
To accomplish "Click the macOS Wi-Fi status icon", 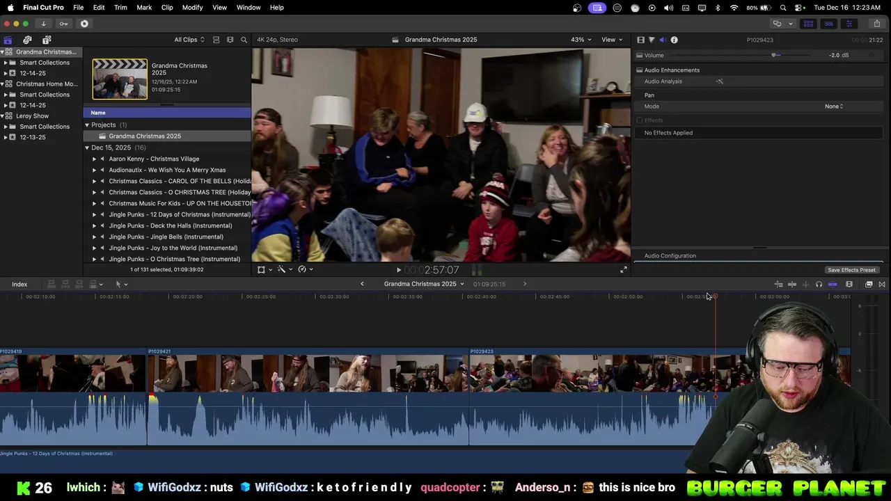I will (734, 8).
